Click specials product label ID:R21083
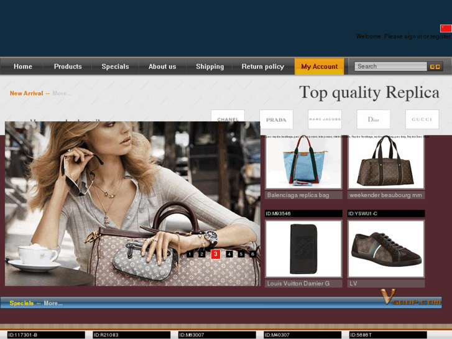The width and height of the screenshot is (452, 339). [131, 335]
